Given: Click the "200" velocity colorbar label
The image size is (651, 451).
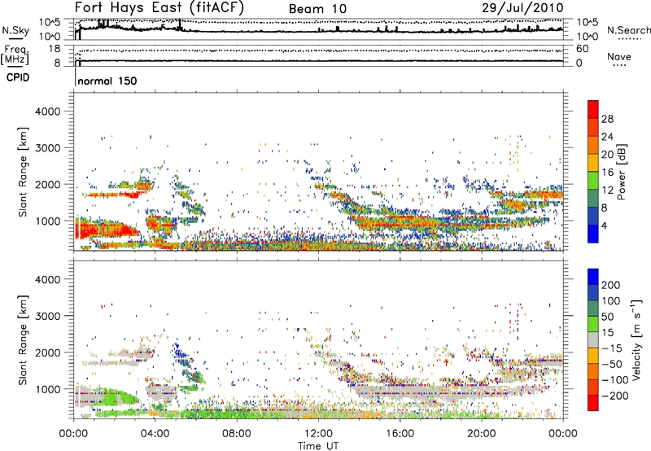Looking at the screenshot, I should 611,285.
